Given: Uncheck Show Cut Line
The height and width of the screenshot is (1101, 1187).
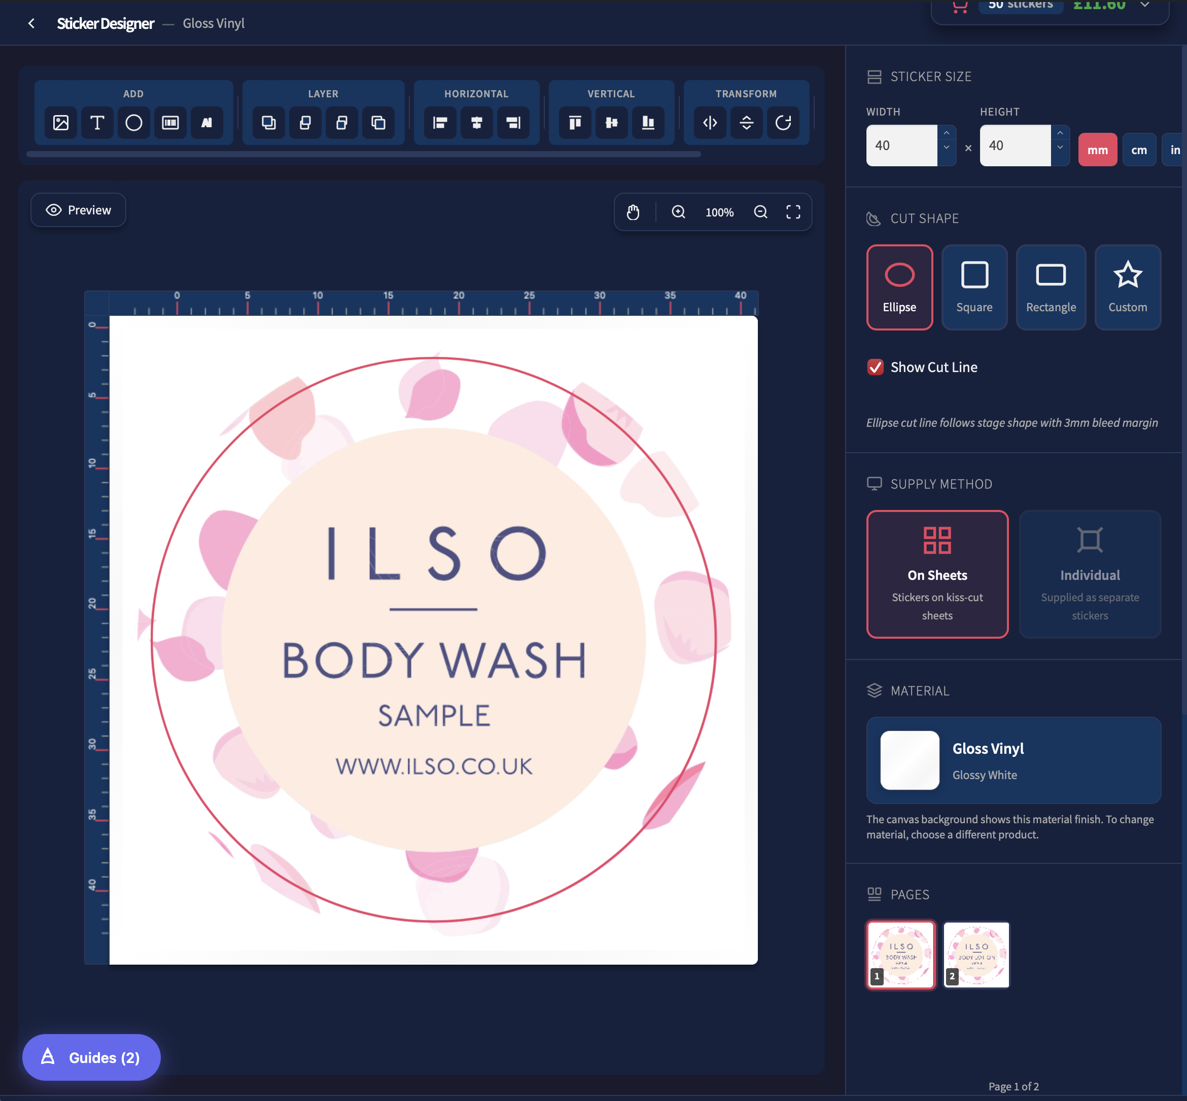Looking at the screenshot, I should tap(875, 367).
